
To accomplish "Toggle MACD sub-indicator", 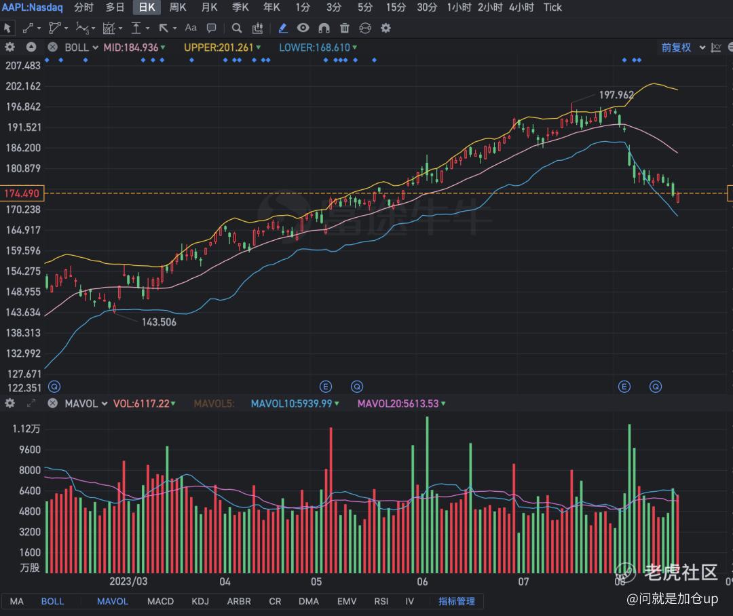I will point(160,602).
